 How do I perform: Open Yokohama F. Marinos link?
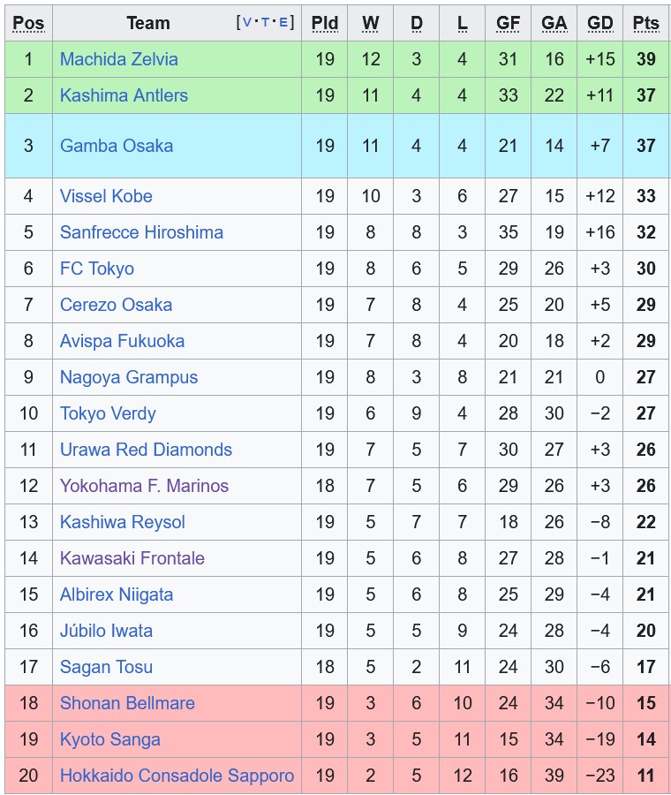144,486
